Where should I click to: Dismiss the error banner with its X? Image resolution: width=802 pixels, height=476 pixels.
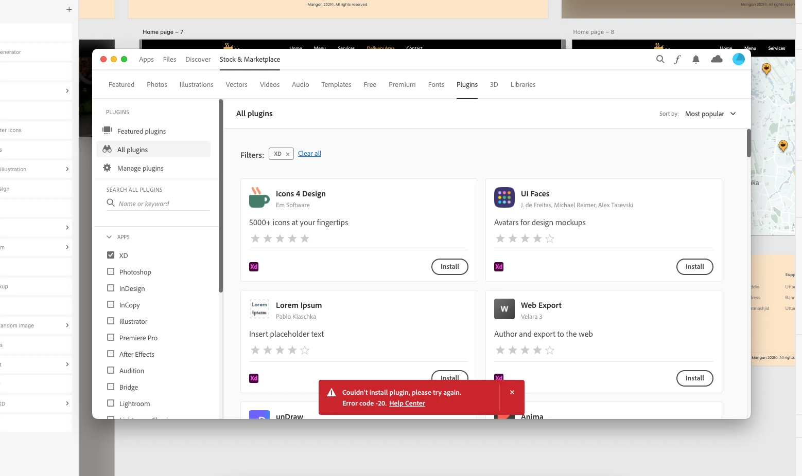coord(512,392)
